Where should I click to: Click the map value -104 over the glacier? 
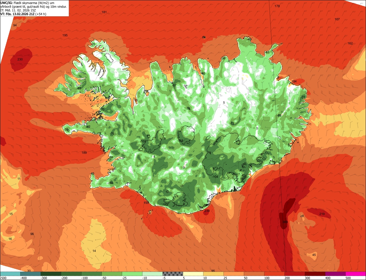tap(215, 177)
